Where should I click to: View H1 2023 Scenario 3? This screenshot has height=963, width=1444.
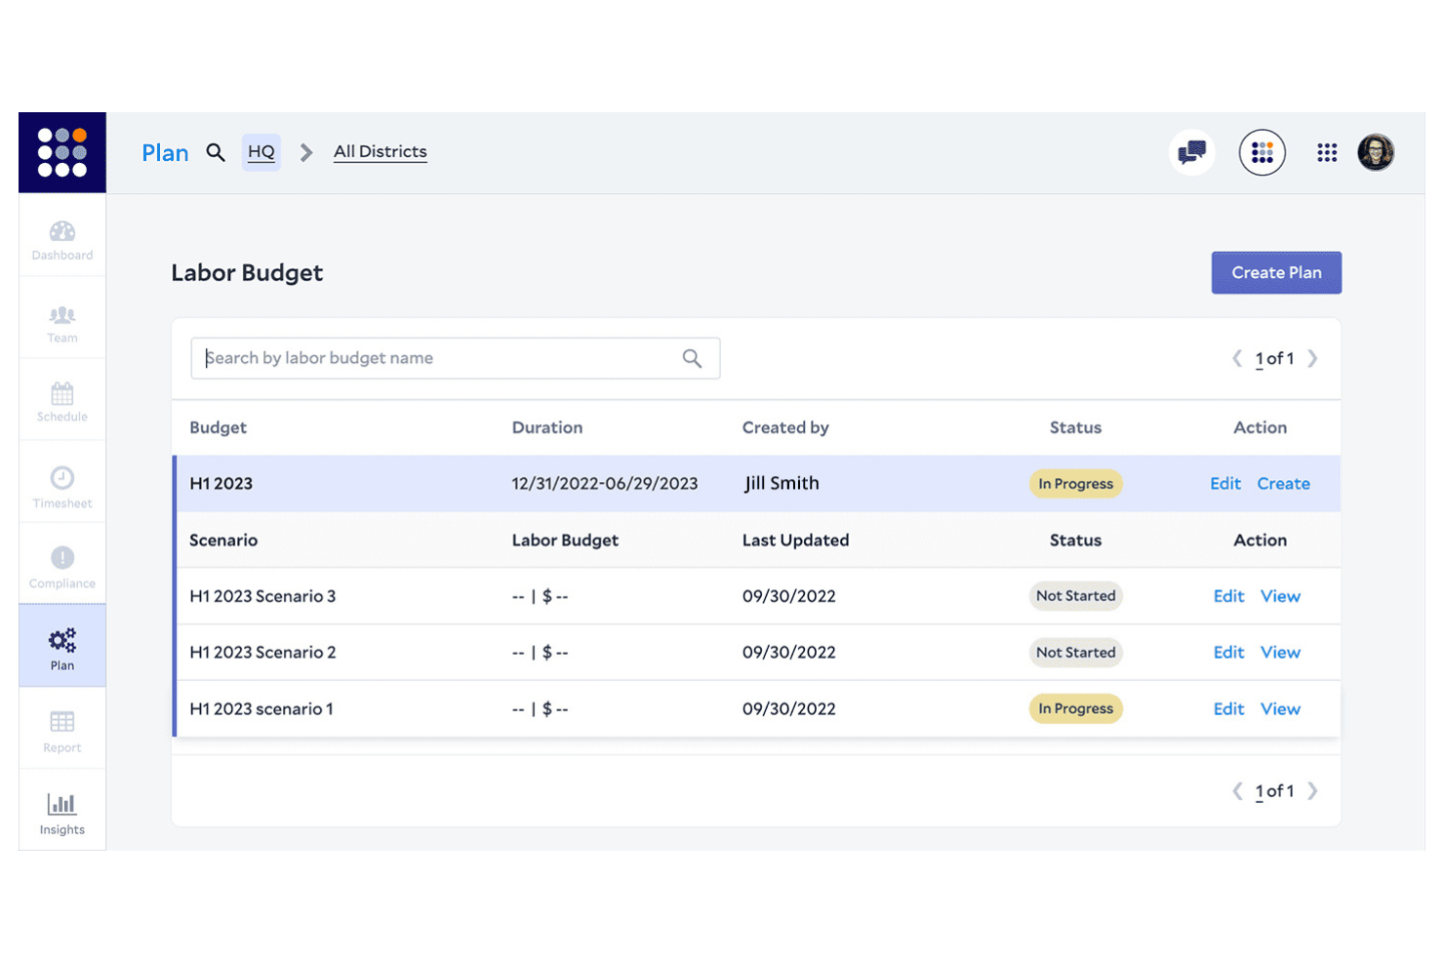point(1280,596)
